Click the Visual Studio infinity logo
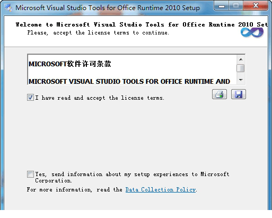The width and height of the screenshot is (272, 218). tap(252, 32)
